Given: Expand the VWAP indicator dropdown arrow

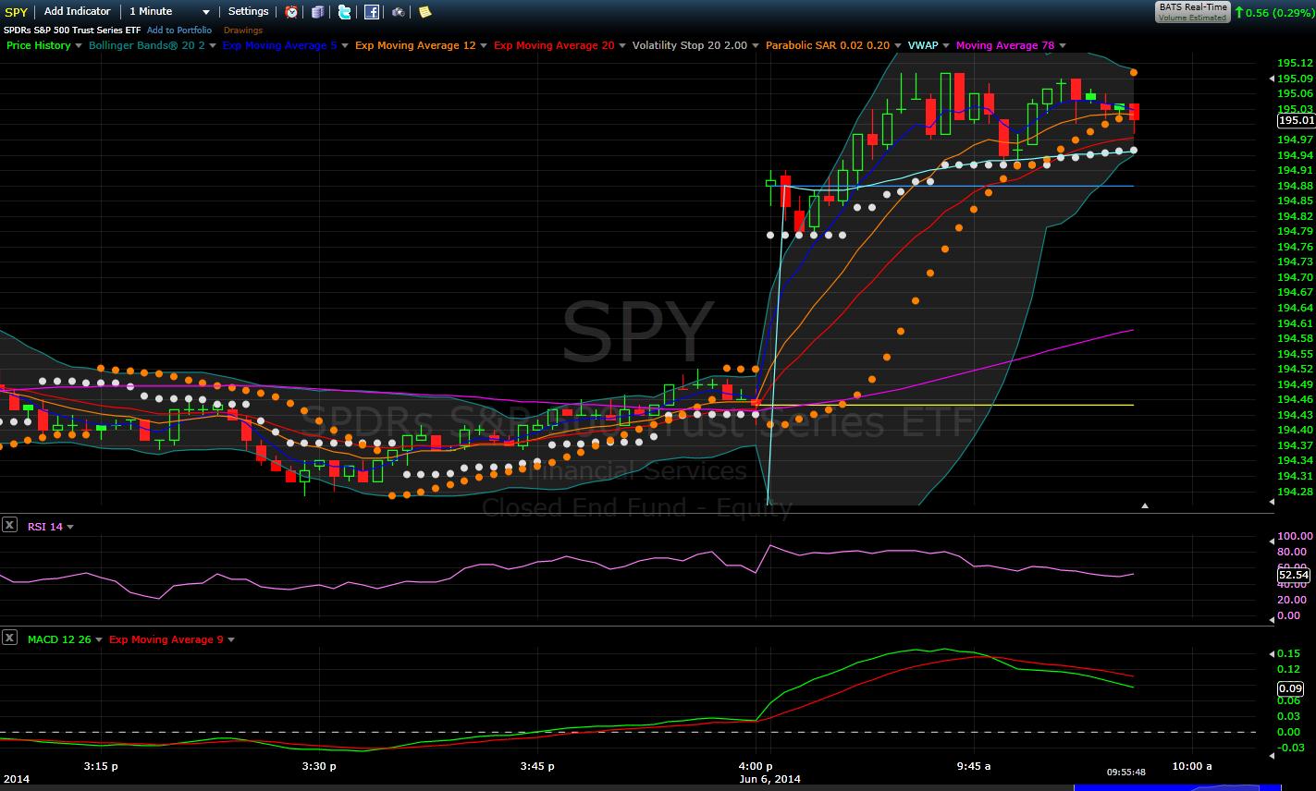Looking at the screenshot, I should [x=946, y=45].
